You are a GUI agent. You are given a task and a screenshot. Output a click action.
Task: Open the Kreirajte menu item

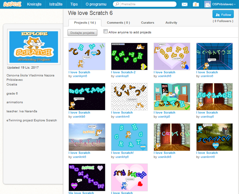[34, 4]
